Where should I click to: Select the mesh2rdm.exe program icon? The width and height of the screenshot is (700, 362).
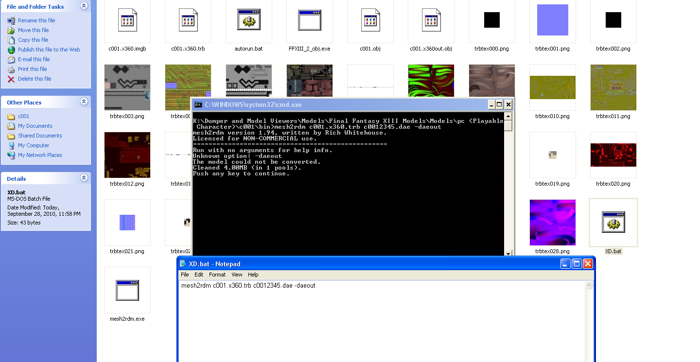[127, 290]
